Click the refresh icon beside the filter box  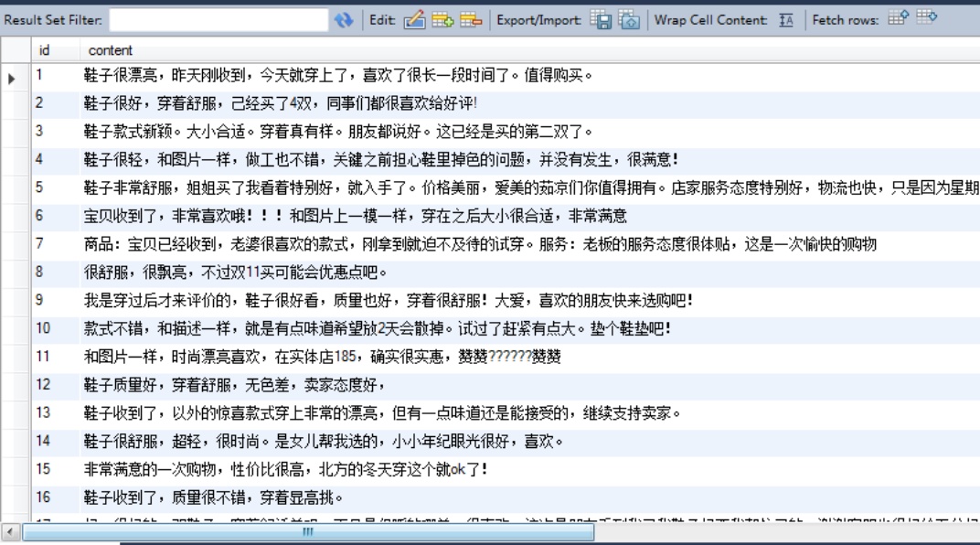click(345, 20)
